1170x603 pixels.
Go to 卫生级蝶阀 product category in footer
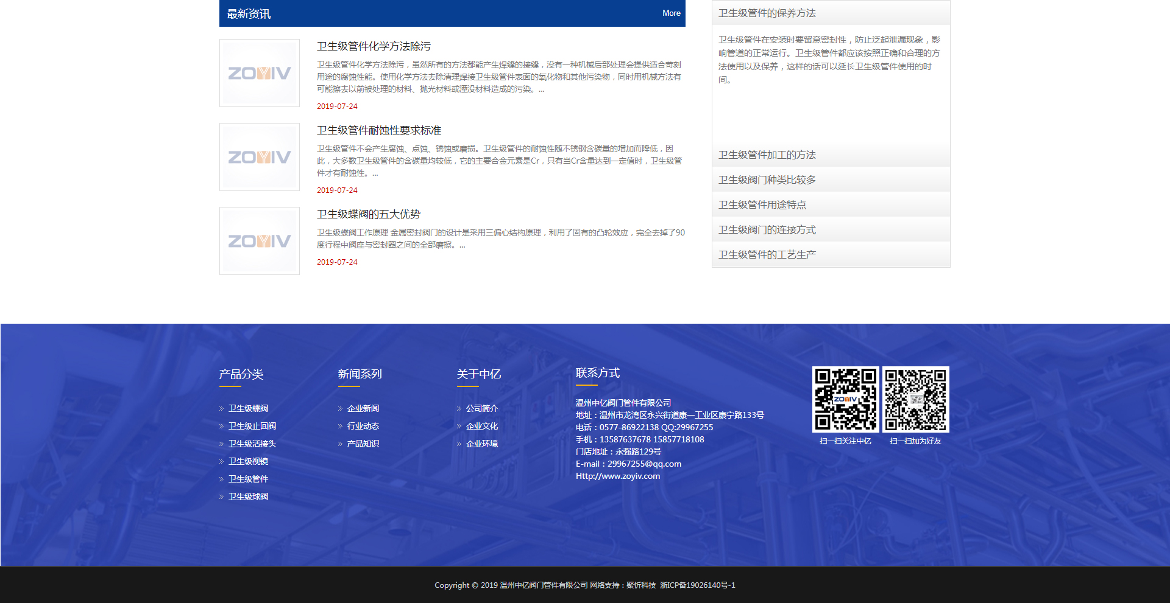248,409
